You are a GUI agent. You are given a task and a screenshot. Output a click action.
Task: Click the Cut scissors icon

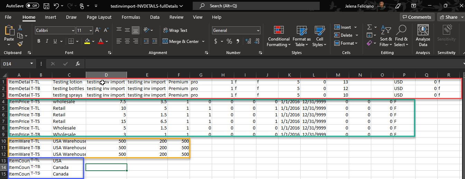pos(20,27)
